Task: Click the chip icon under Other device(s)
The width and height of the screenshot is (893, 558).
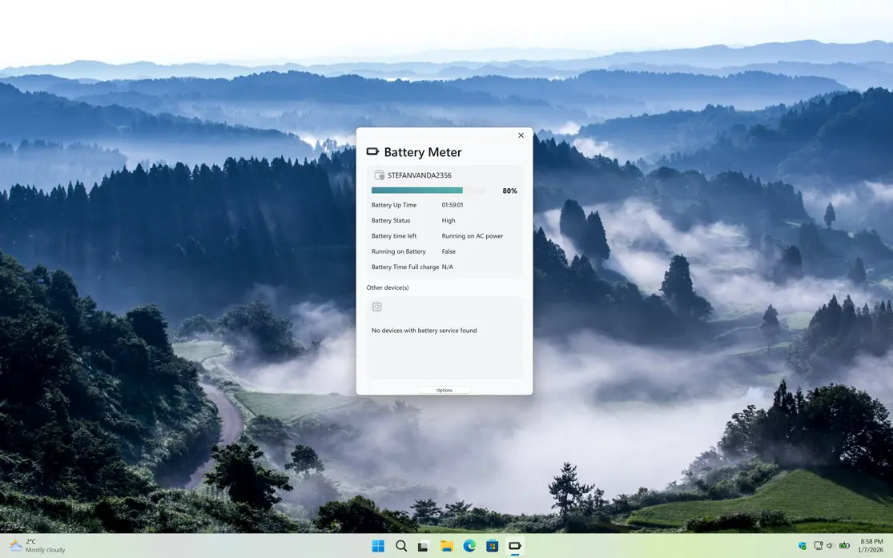Action: (x=376, y=306)
